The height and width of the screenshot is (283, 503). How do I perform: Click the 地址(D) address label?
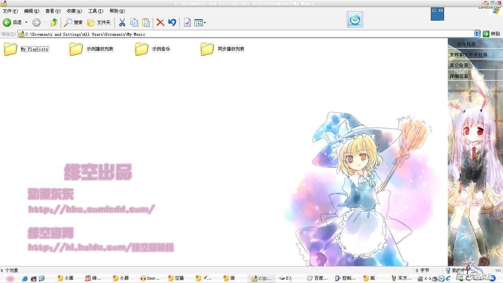[8, 34]
